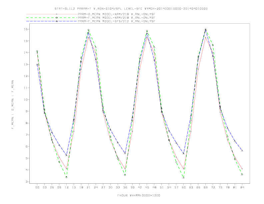Screen dimensions: 264x204
Task: Click x-axis forecast hour label 09
Action: pyautogui.click(x=59, y=187)
